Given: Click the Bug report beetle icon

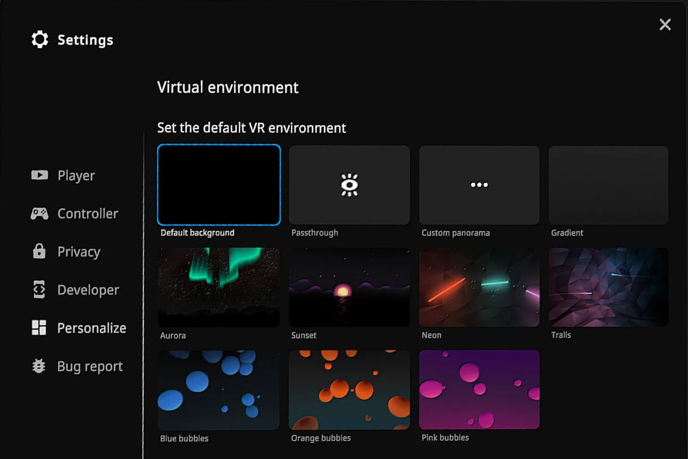Looking at the screenshot, I should 39,366.
